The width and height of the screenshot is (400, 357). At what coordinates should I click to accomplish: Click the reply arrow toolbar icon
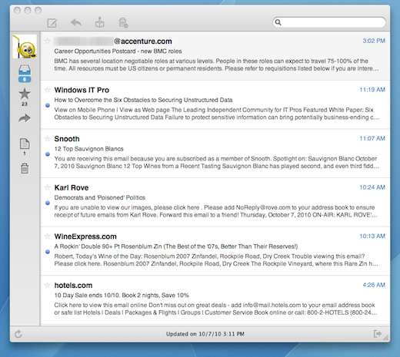pos(76,23)
